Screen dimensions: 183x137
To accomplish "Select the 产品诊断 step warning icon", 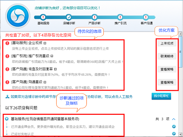I will (x=94, y=17).
